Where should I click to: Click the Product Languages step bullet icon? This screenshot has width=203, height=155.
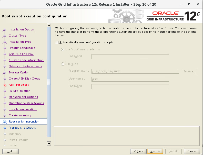[x=5, y=48]
